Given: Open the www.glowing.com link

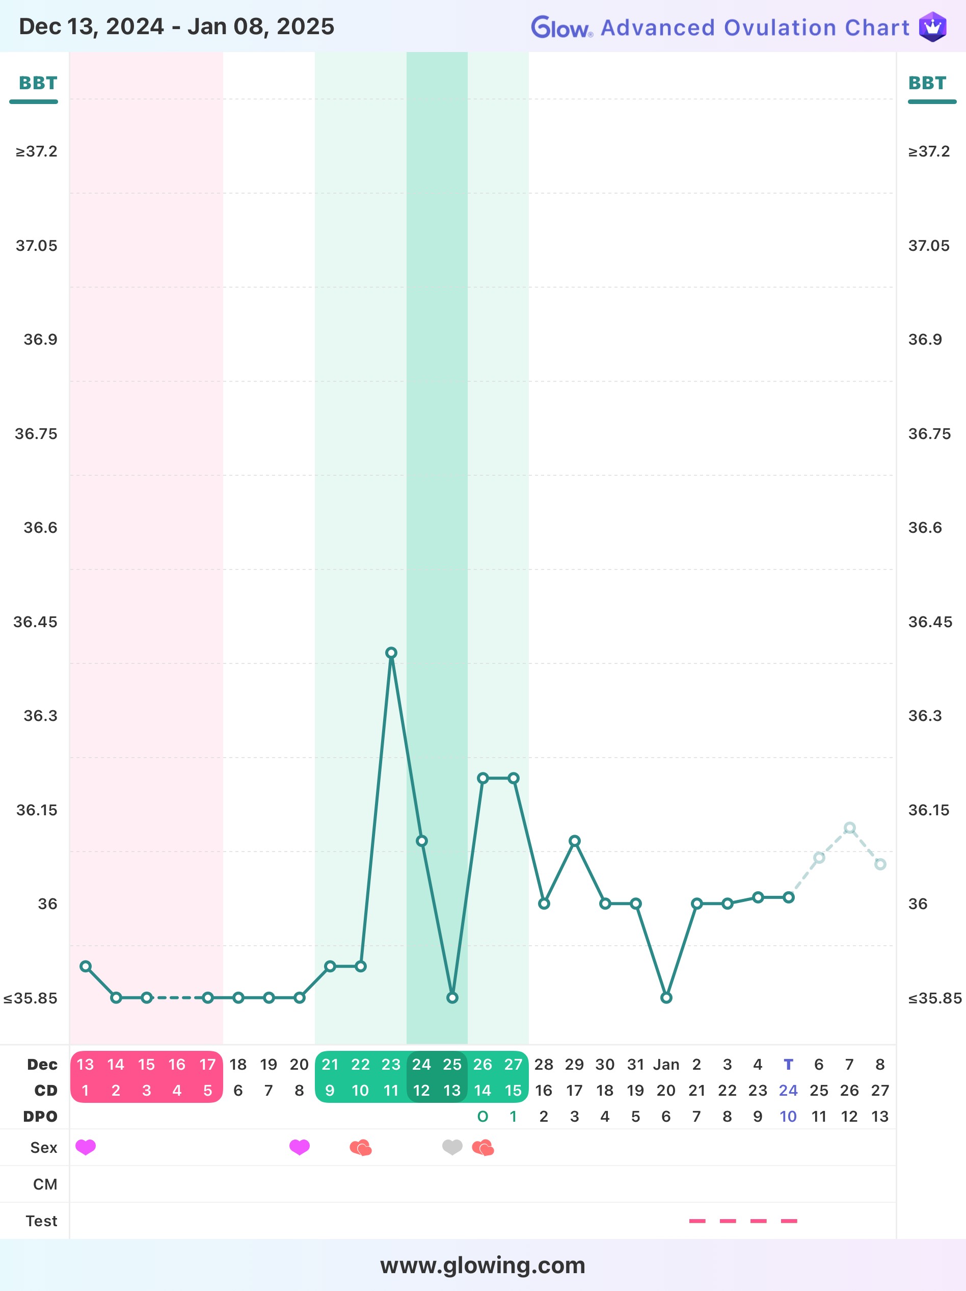Looking at the screenshot, I should coord(482,1264).
